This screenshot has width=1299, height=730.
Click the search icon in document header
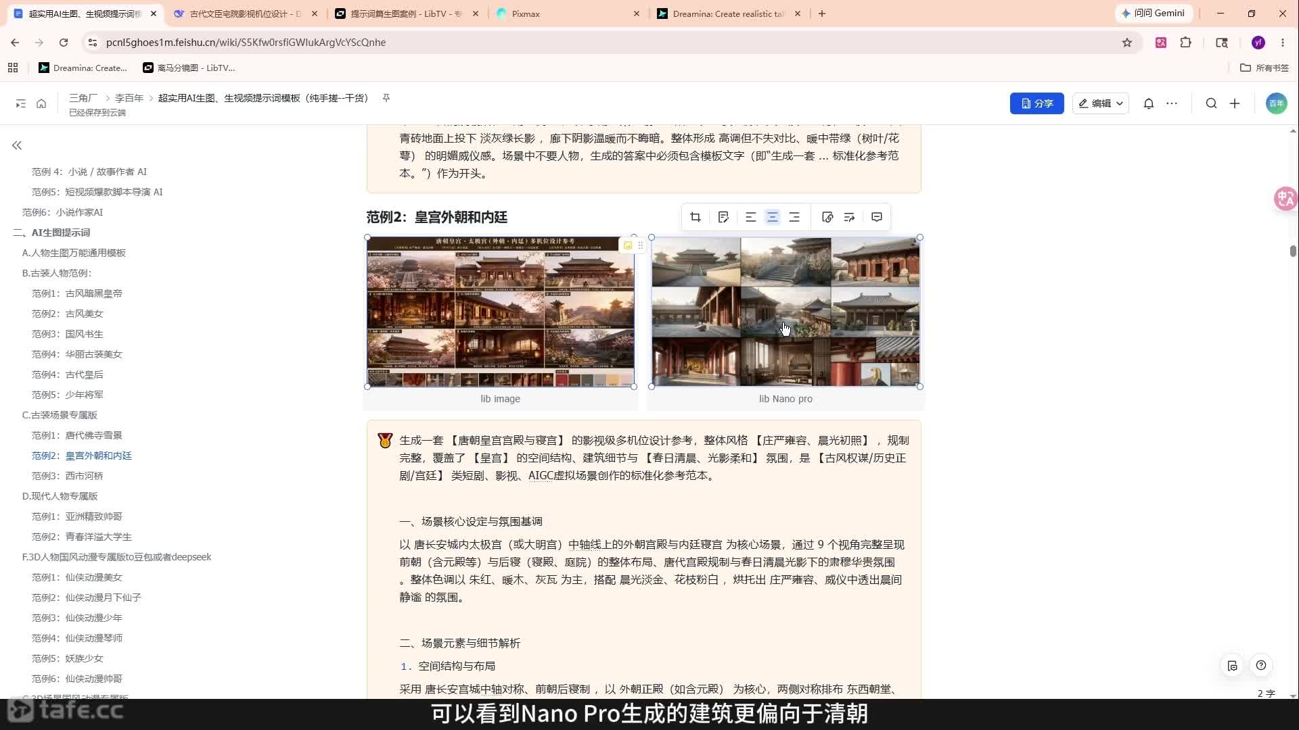pos(1211,103)
